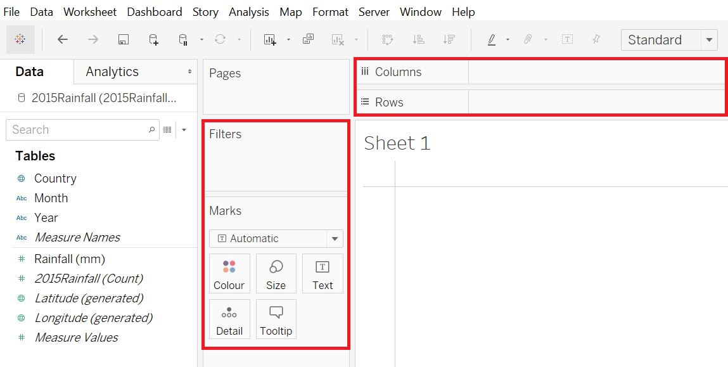Image resolution: width=728 pixels, height=367 pixels.
Task: Click the Duplicate sheet icon
Action: tap(308, 39)
